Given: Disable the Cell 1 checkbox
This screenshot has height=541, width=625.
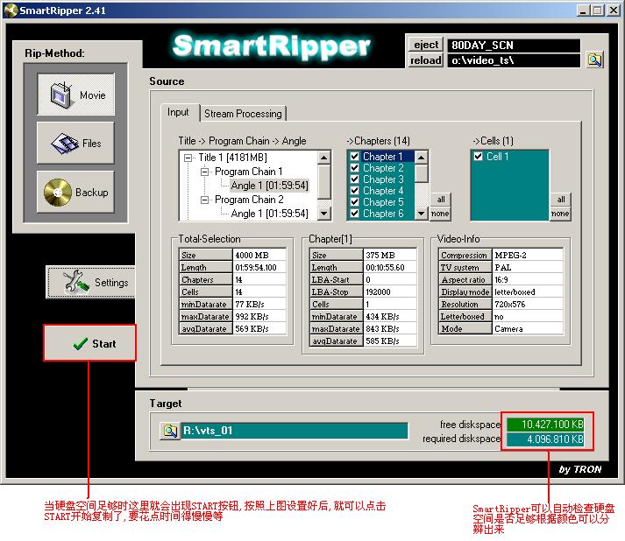Looking at the screenshot, I should pos(478,157).
